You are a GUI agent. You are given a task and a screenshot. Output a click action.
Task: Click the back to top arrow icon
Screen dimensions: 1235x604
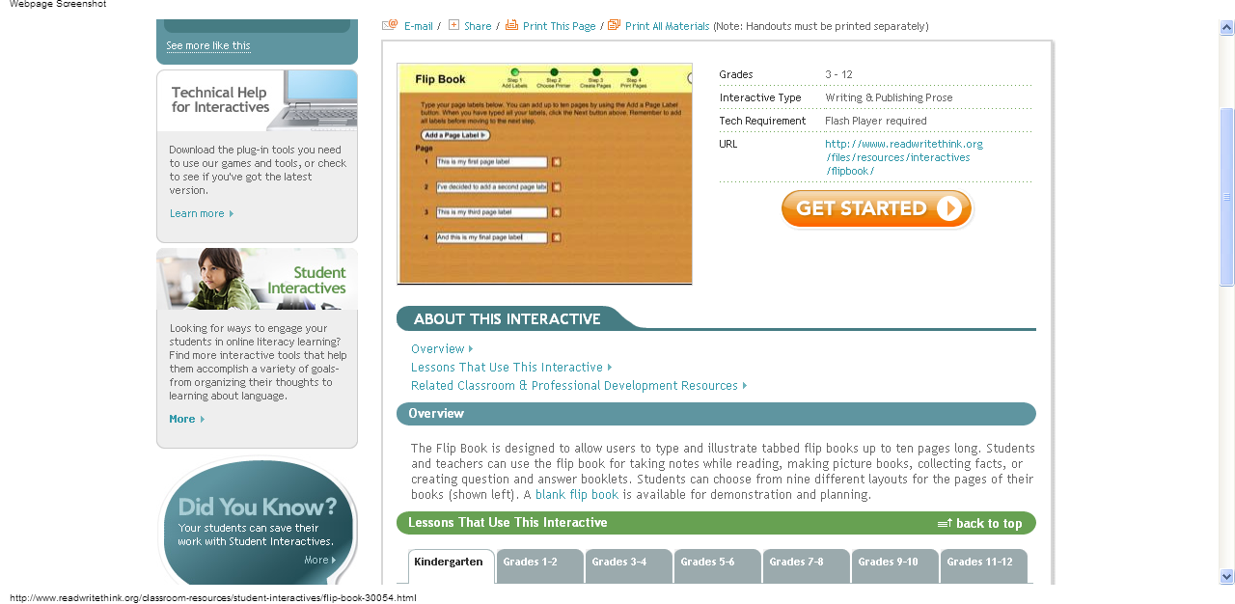945,524
